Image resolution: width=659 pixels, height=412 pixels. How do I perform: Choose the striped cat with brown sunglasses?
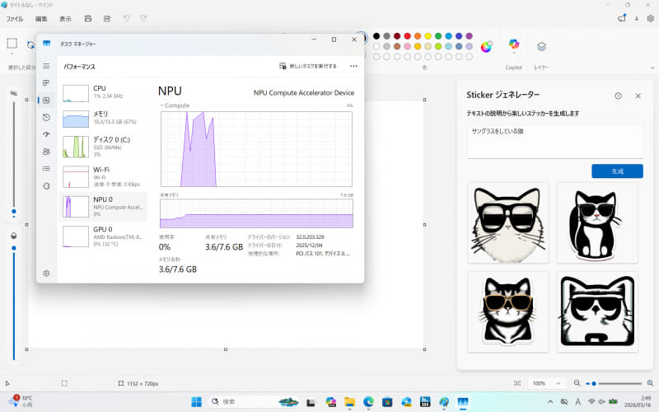pyautogui.click(x=507, y=312)
